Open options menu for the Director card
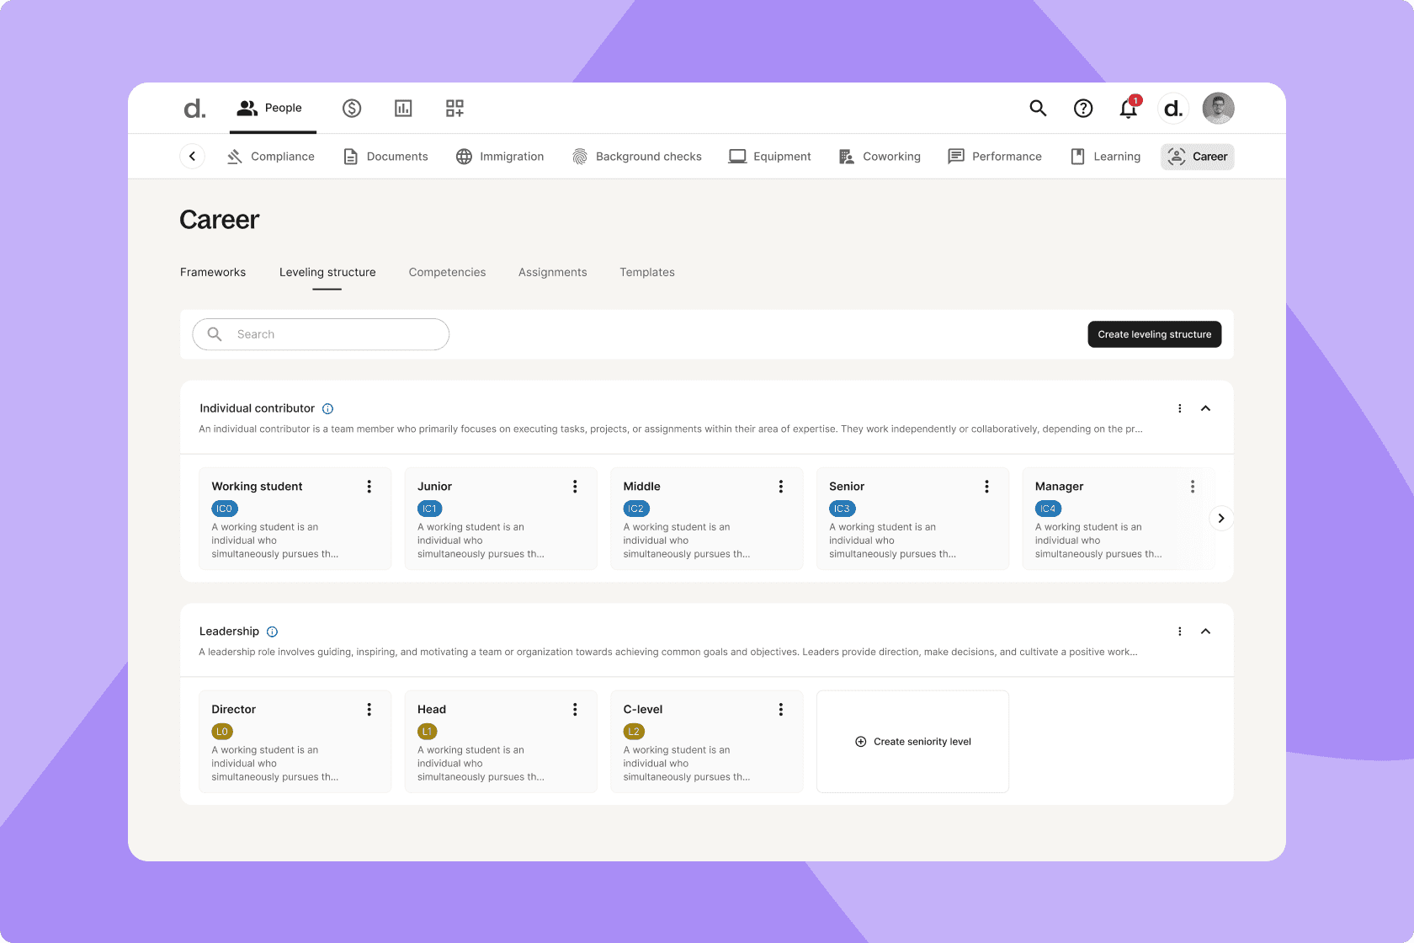 (x=369, y=710)
